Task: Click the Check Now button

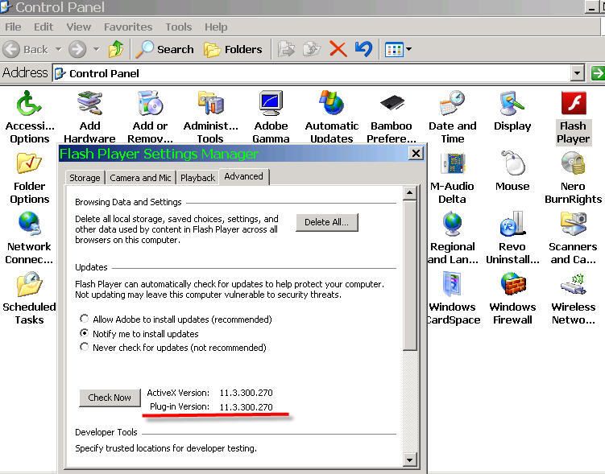Action: coord(110,398)
